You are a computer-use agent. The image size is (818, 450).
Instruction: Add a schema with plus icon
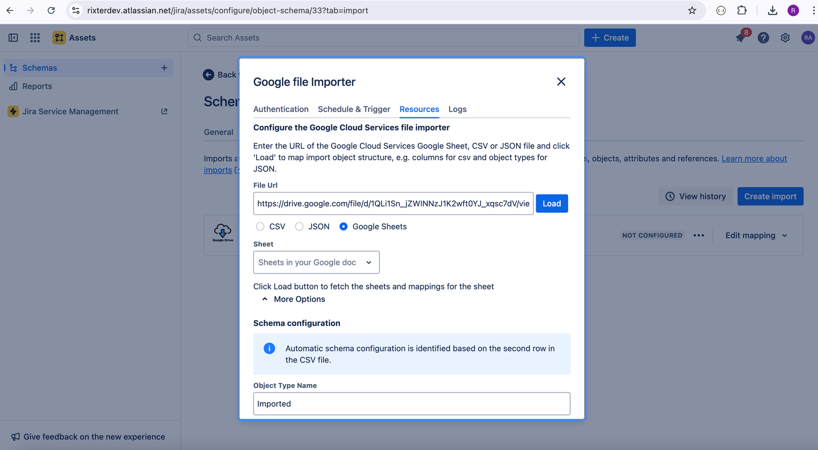[164, 67]
